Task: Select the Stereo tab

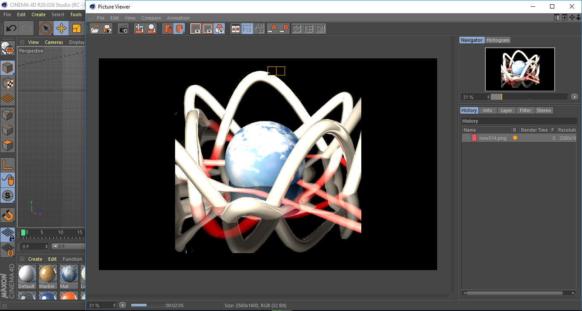Action: pos(544,110)
